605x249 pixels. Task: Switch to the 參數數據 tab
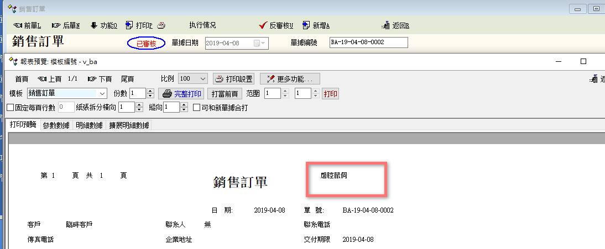point(56,125)
